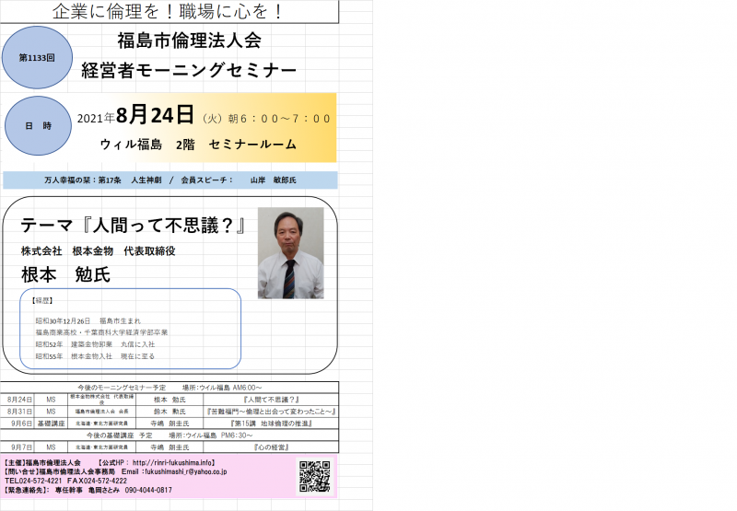
Task: Click 福島商業高校・千葉商科大学 education line
Action: pyautogui.click(x=101, y=332)
